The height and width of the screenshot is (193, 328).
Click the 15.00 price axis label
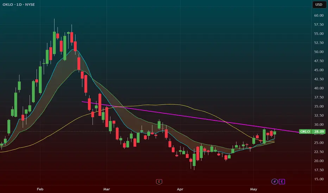click(x=319, y=179)
